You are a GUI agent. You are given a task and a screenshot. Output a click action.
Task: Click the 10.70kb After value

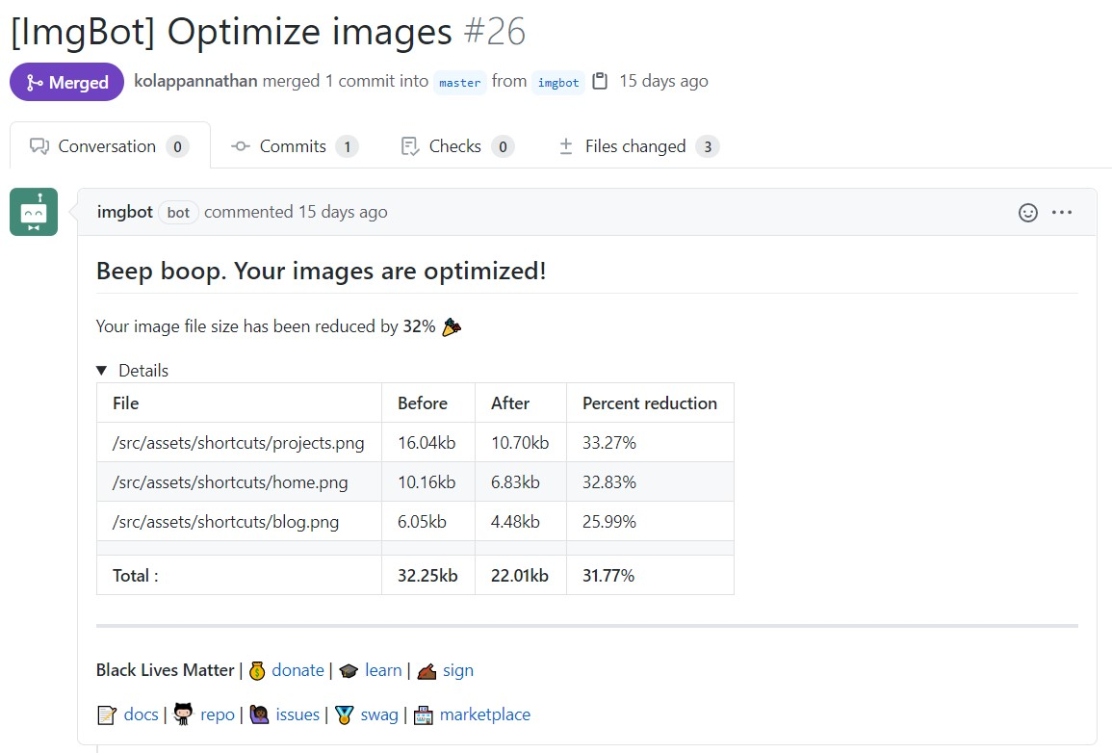520,442
